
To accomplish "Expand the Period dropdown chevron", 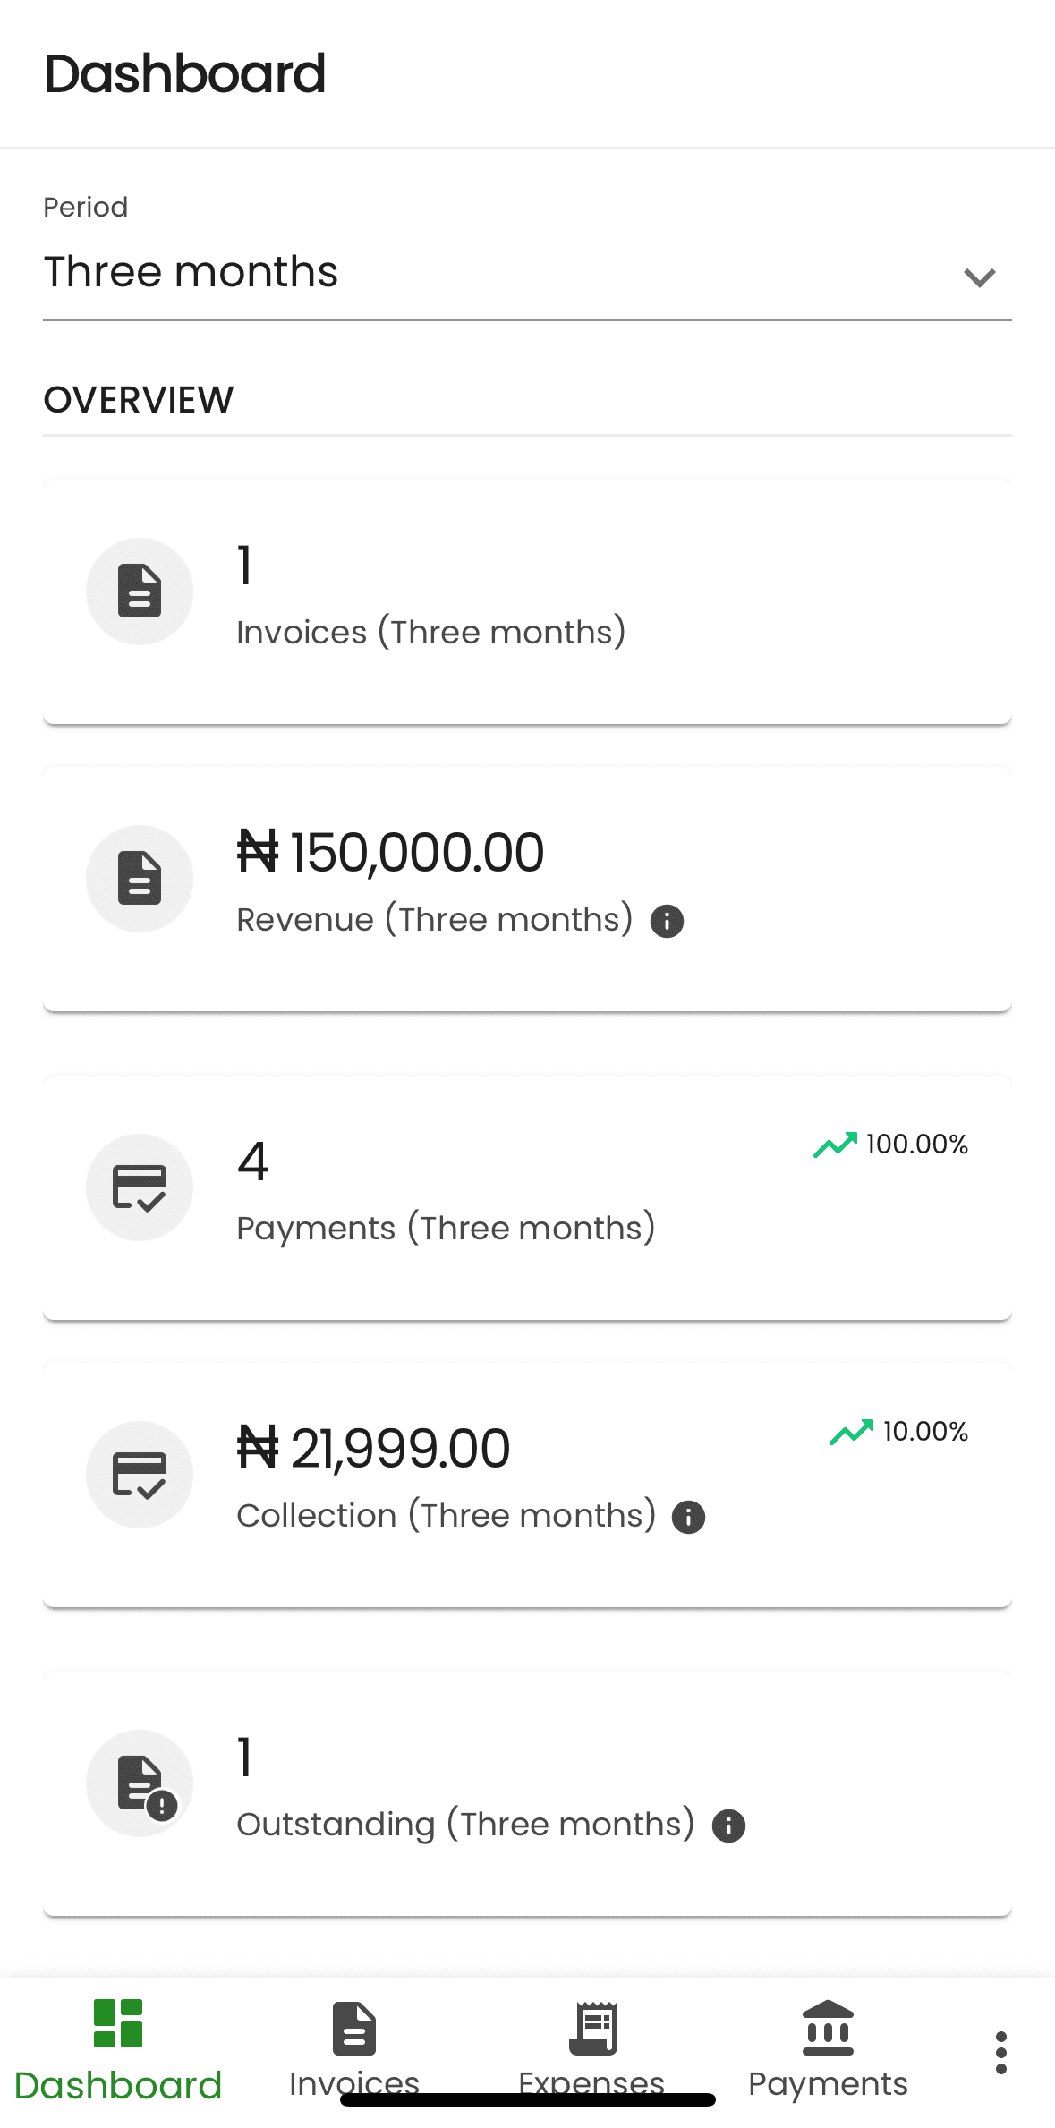I will point(980,277).
